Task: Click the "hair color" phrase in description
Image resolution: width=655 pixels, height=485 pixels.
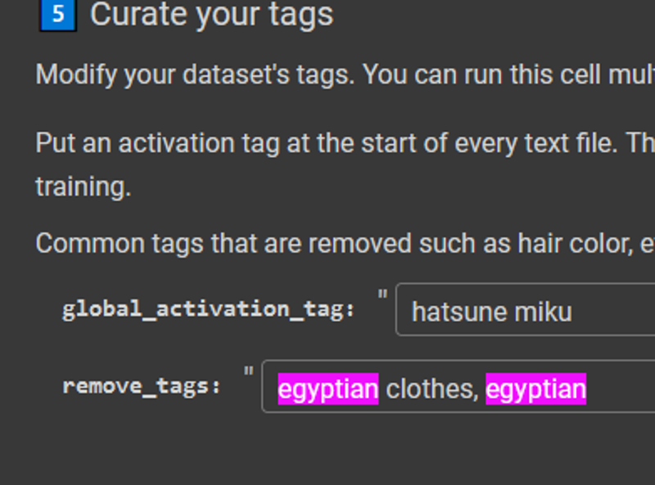Action: pyautogui.click(x=576, y=243)
